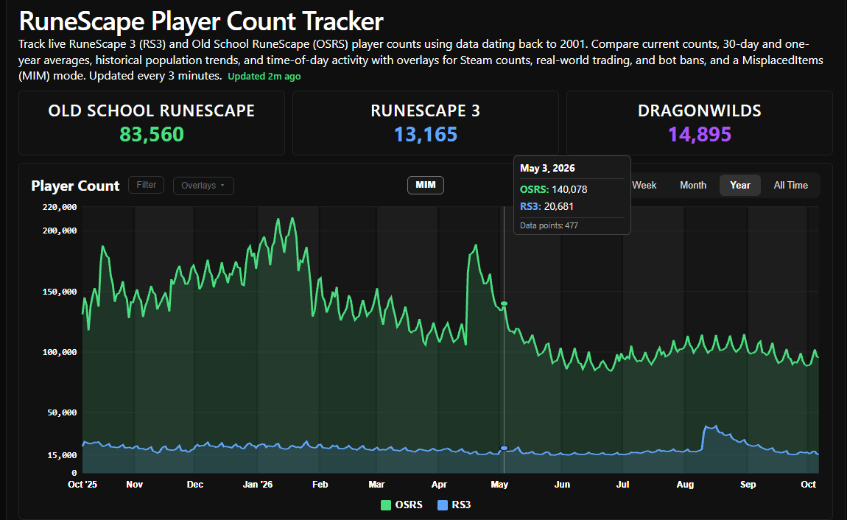Open the RuneScape 3 count card
The width and height of the screenshot is (847, 520).
426,123
